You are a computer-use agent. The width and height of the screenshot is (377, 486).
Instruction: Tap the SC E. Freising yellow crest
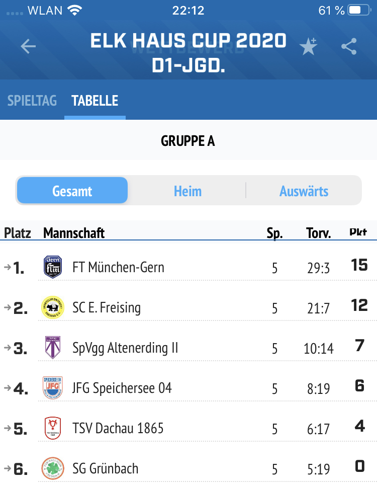53,307
